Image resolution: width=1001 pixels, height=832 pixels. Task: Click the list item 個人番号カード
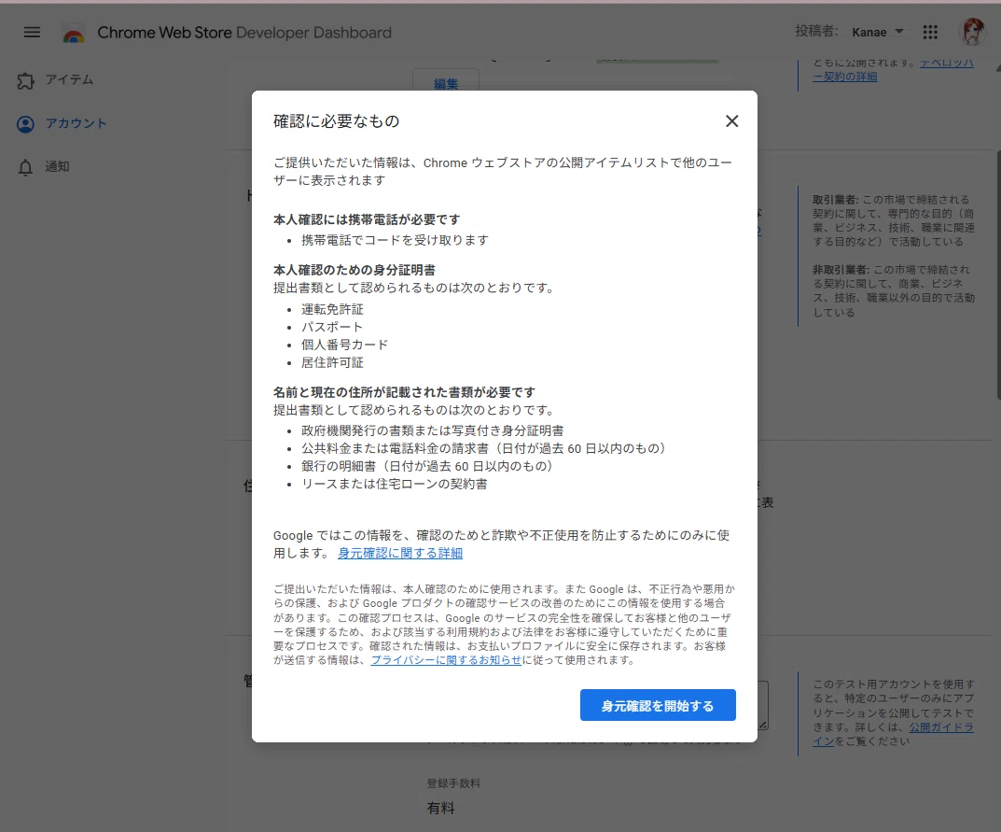point(345,345)
